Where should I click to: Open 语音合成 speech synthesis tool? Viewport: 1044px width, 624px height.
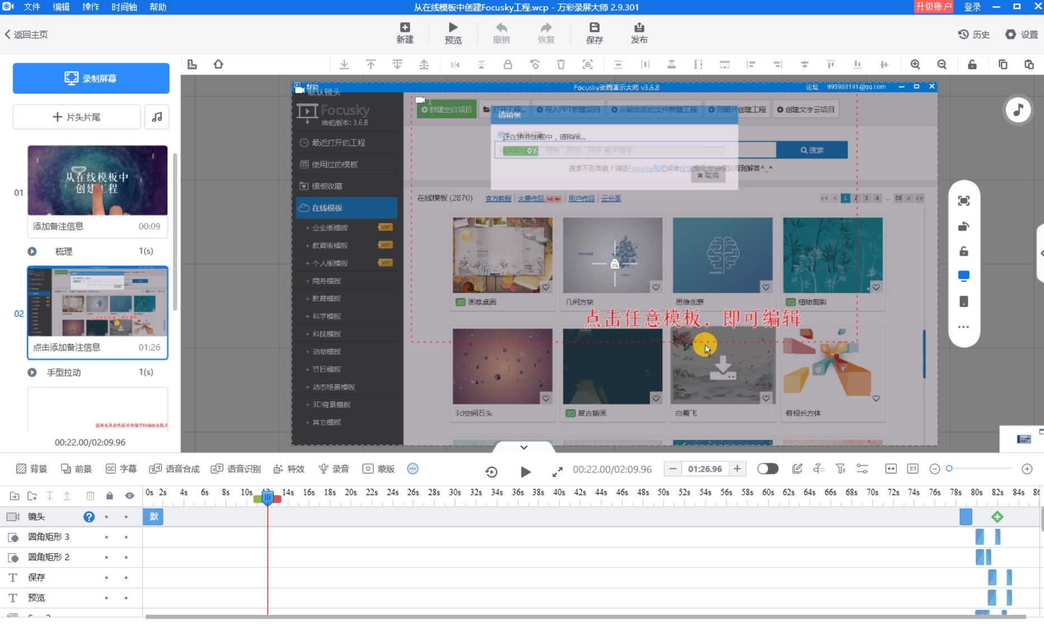[x=174, y=469]
